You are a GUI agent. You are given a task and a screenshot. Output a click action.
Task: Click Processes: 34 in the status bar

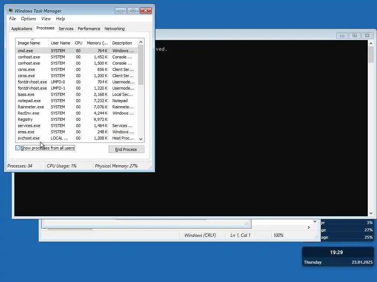point(20,166)
